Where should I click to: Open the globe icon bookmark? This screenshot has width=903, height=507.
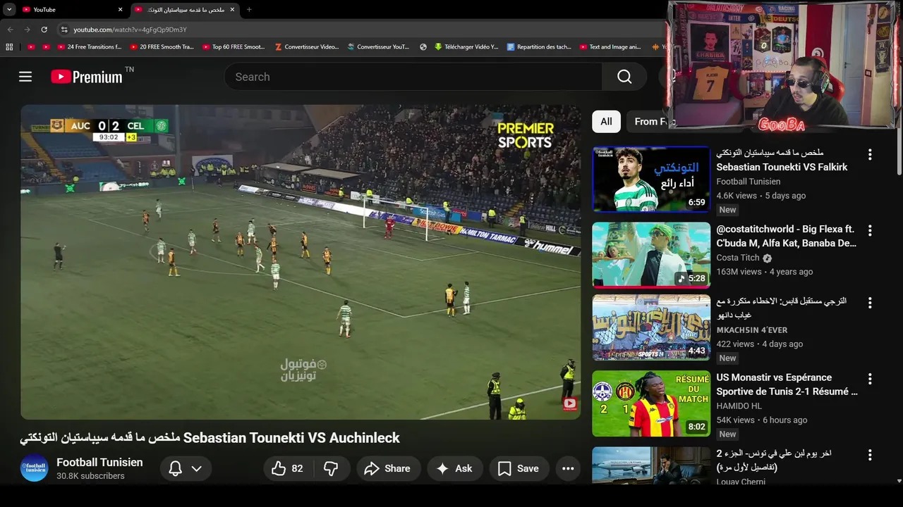coord(423,47)
